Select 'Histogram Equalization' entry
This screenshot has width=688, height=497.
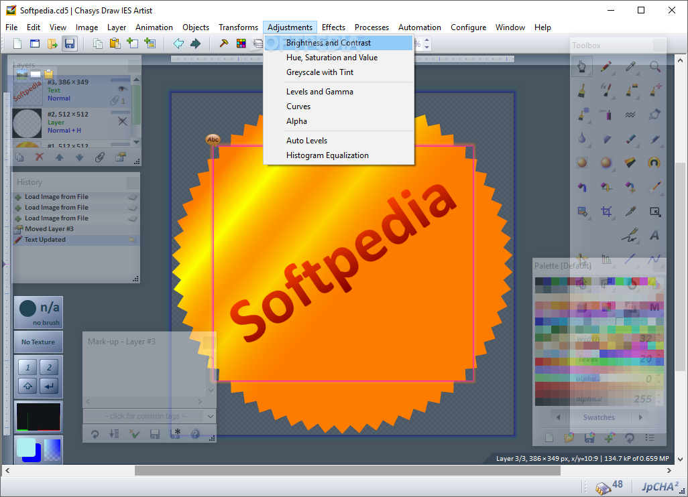pyautogui.click(x=338, y=155)
